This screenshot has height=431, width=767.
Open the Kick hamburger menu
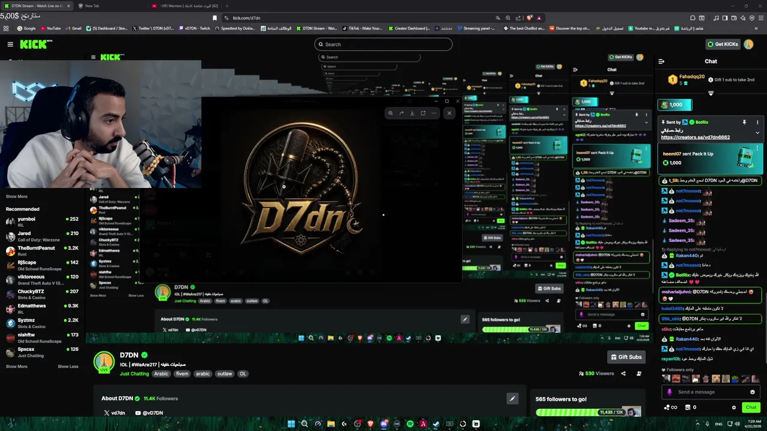pyautogui.click(x=10, y=44)
